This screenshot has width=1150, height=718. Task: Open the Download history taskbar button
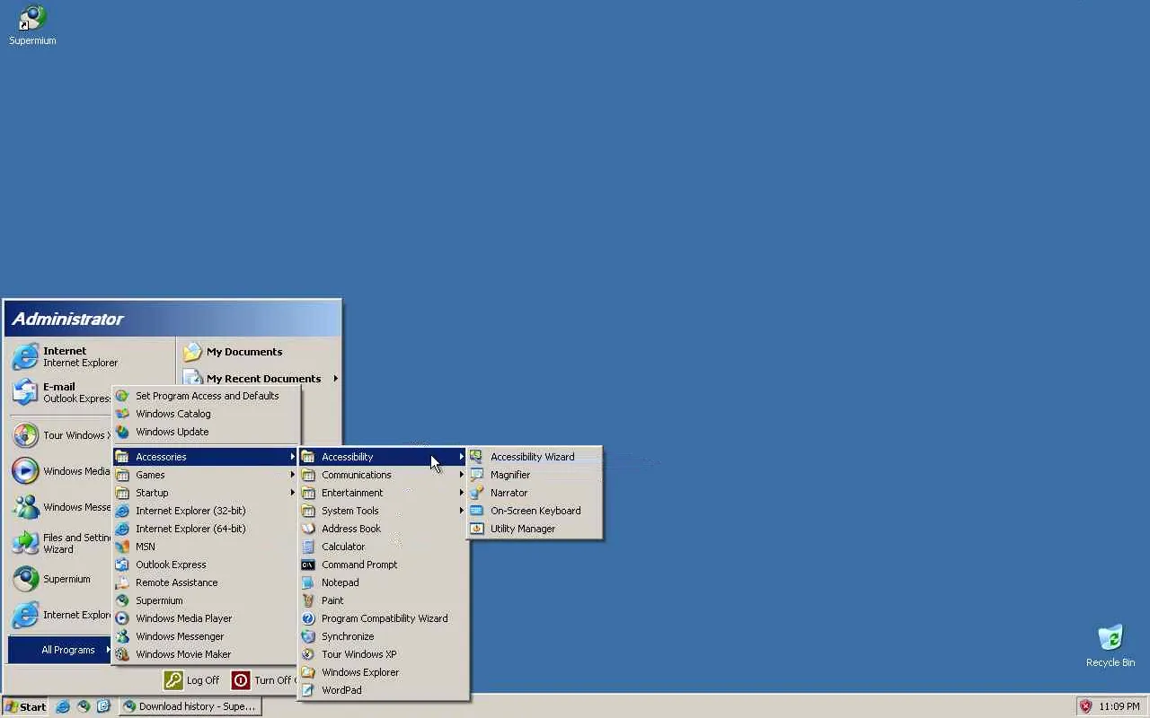tap(190, 706)
